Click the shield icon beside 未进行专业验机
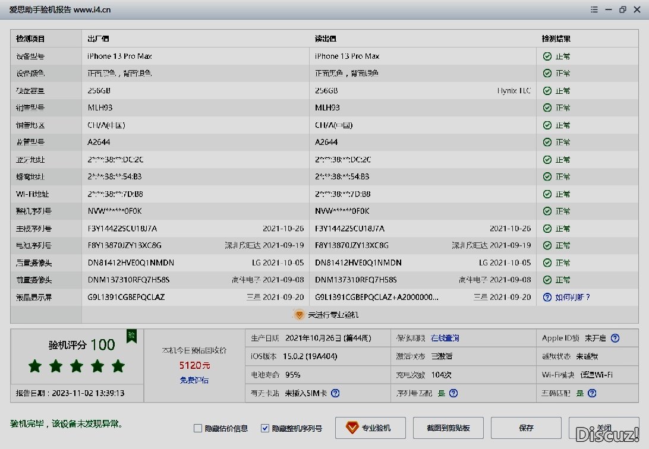This screenshot has width=649, height=449. click(x=299, y=315)
